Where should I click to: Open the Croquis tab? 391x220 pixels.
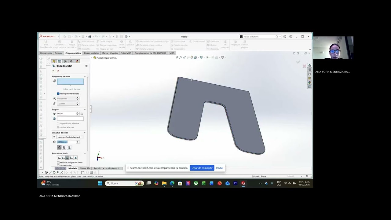(58, 53)
